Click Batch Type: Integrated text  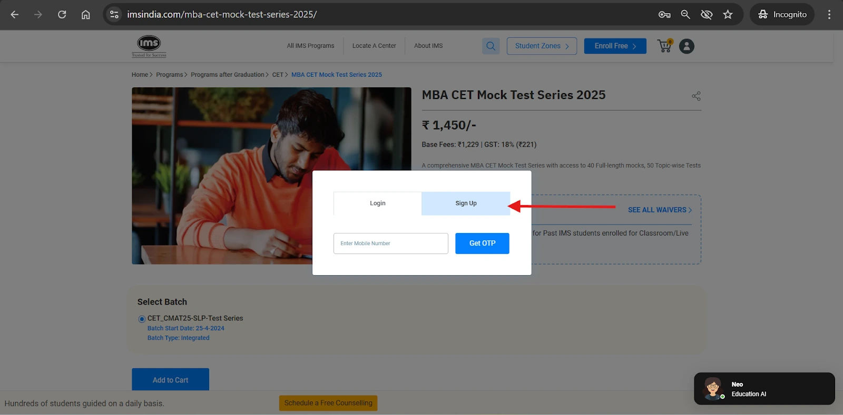[x=179, y=338]
